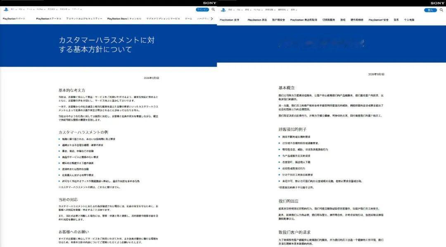Open PlayStation サポート home link

pyautogui.click(x=14, y=19)
